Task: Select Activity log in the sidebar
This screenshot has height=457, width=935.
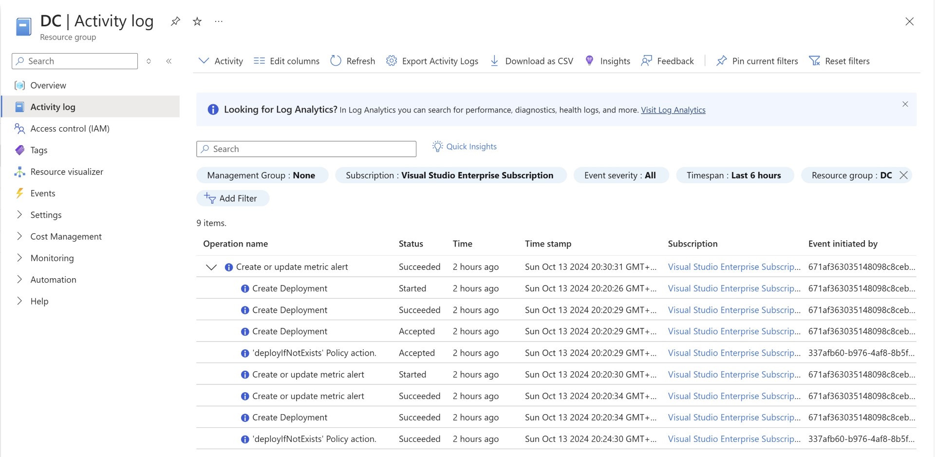Action: click(x=91, y=107)
